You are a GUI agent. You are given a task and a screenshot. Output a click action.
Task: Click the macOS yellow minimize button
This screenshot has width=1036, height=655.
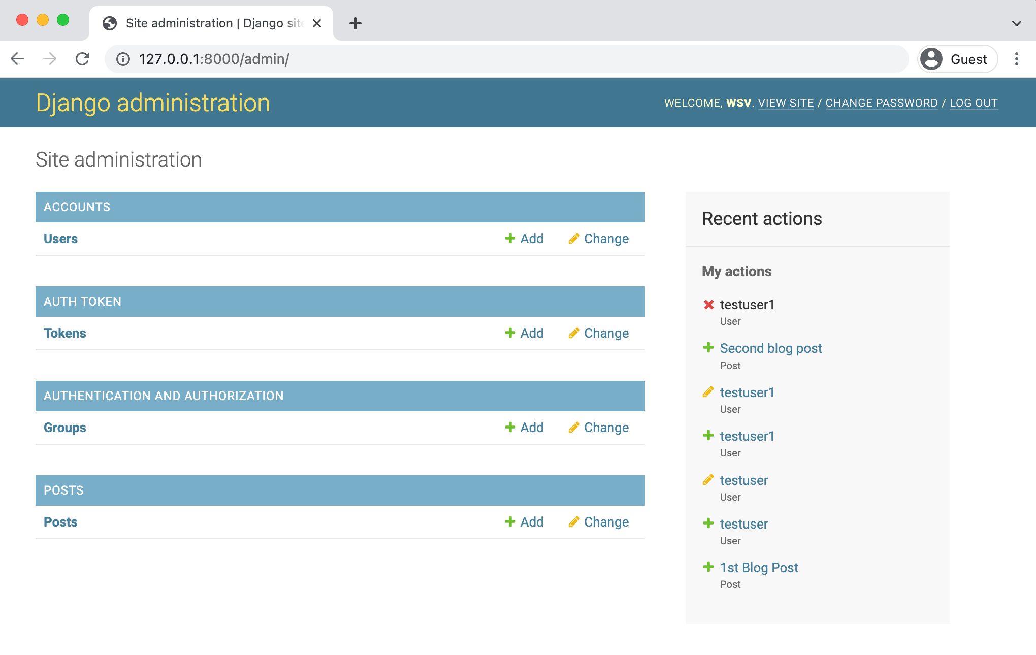[x=43, y=20]
